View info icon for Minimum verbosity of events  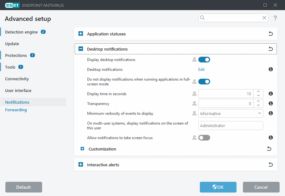tap(271, 113)
